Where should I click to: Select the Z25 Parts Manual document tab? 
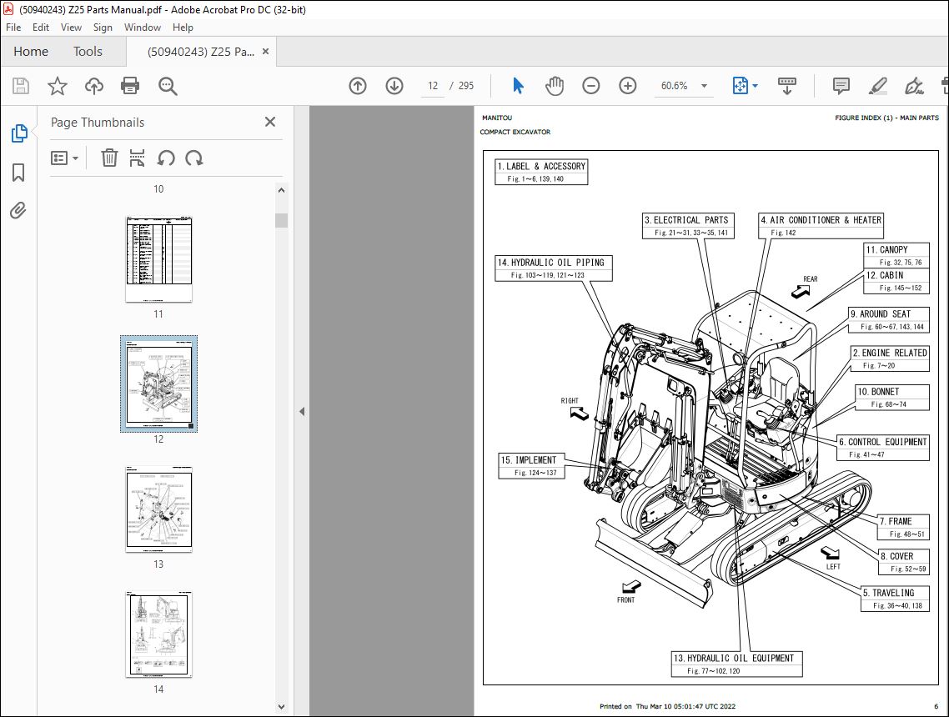pos(201,52)
